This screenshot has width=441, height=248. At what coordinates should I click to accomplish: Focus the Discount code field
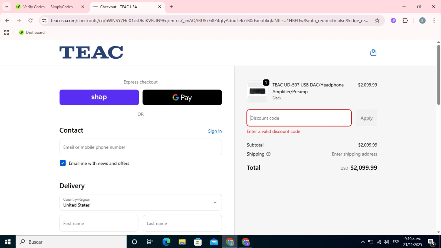tap(299, 118)
